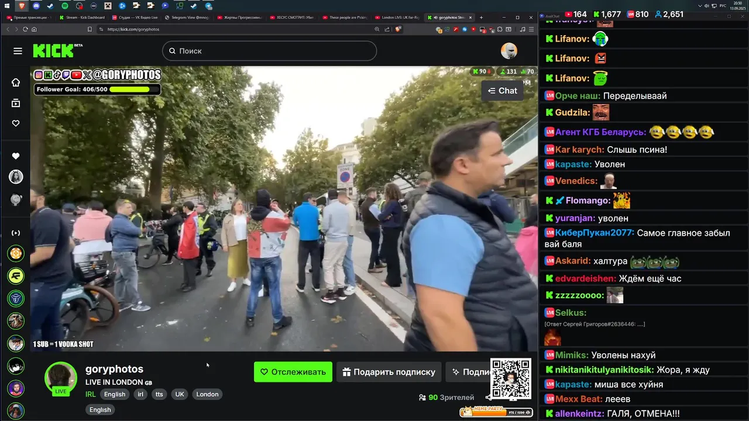The image size is (749, 421).
Task: Switch to the Жертвы Прогрессивных tab
Action: pyautogui.click(x=240, y=18)
